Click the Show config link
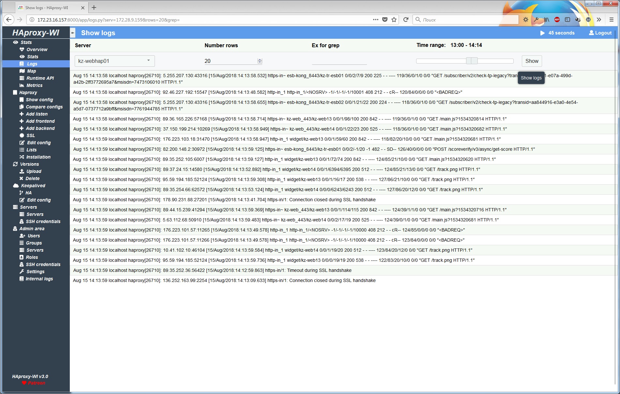 (39, 100)
